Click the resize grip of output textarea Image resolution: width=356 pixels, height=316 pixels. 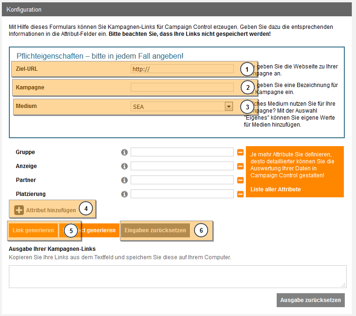point(343,285)
